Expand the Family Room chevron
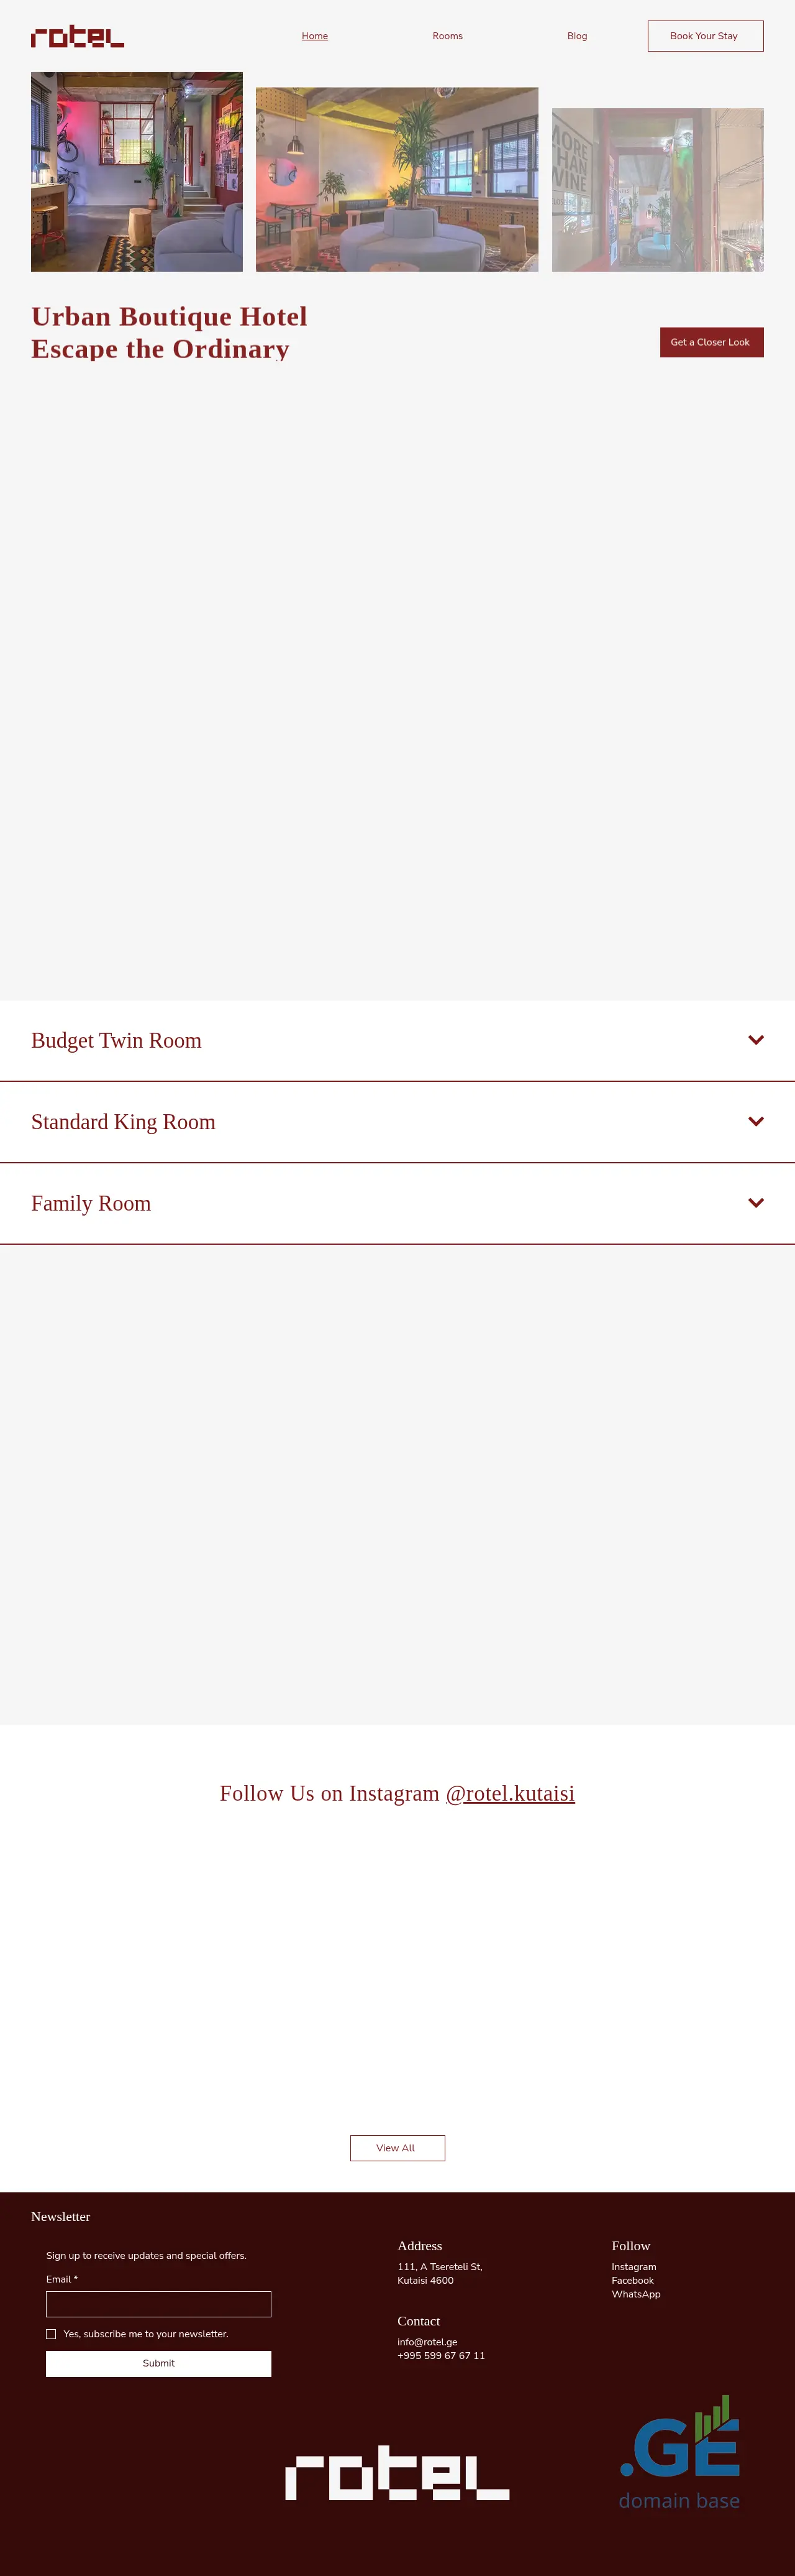This screenshot has height=2576, width=795. (755, 1203)
